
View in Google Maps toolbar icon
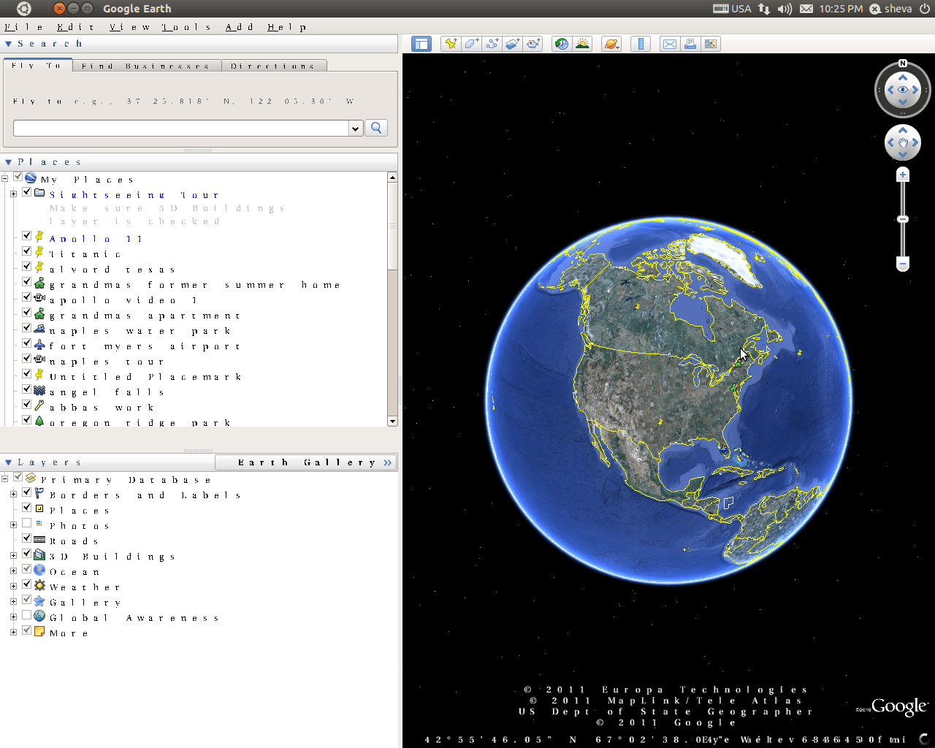pos(710,44)
